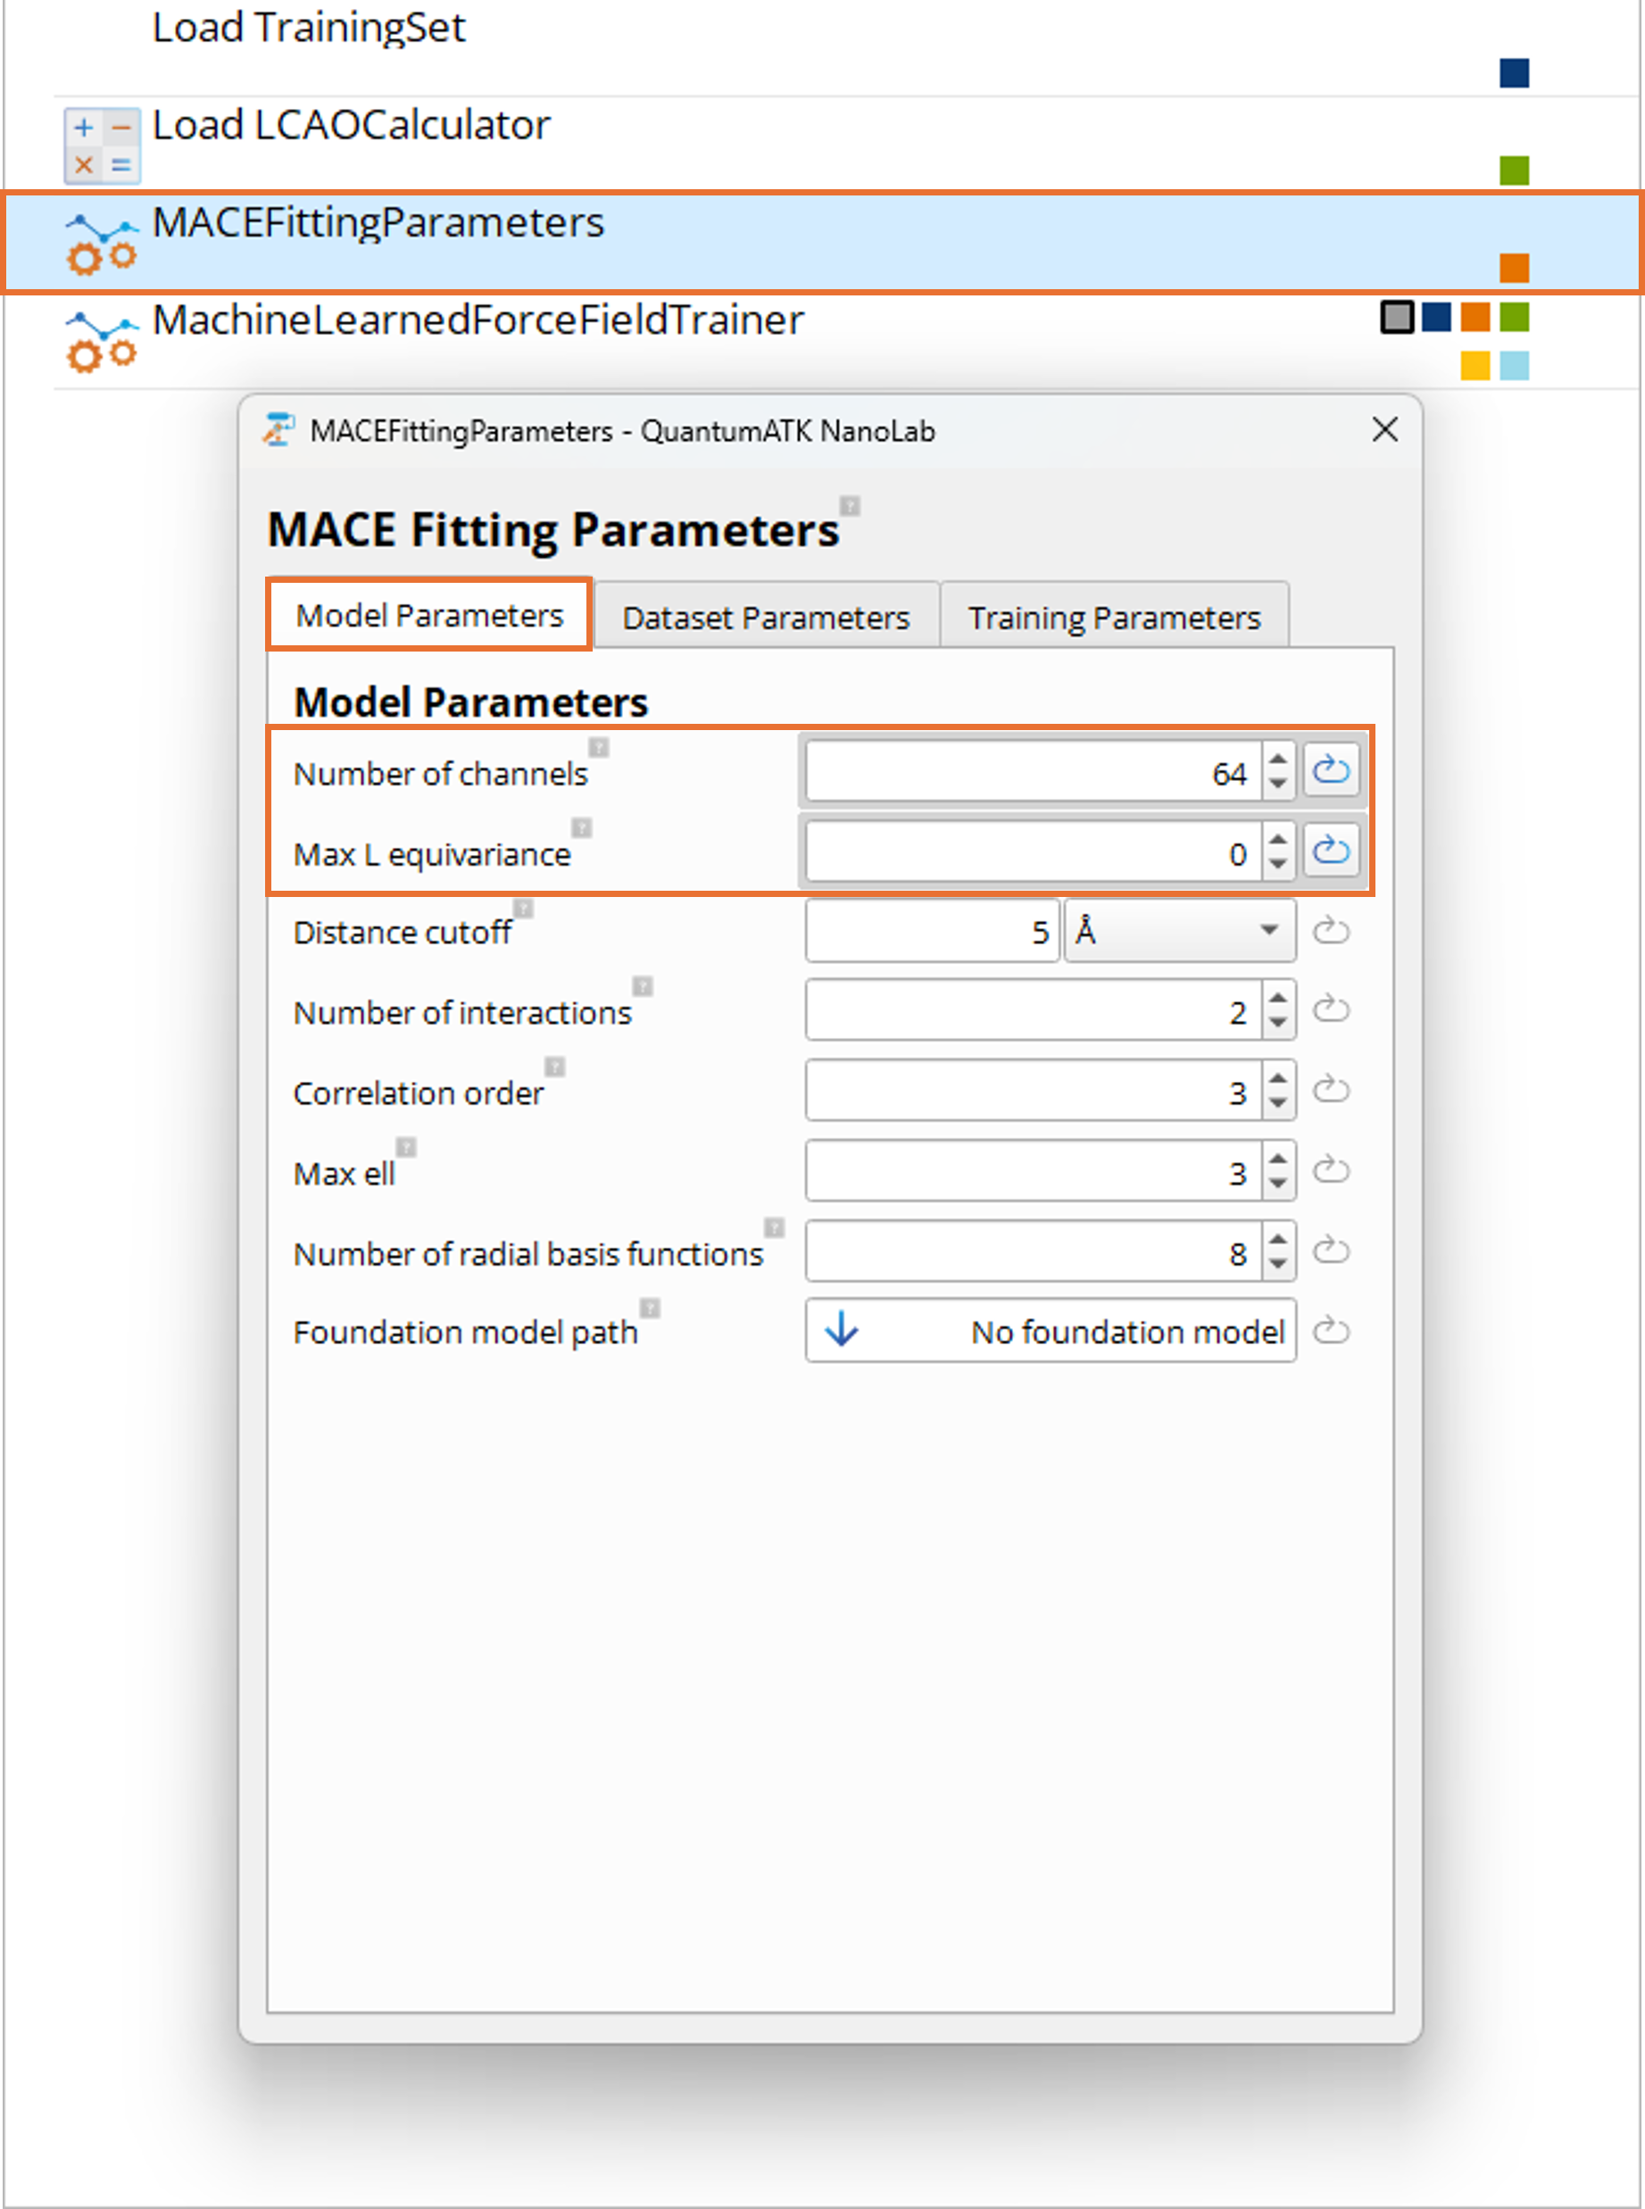
Task: Click the Distance cutoff value field
Action: pos(931,932)
